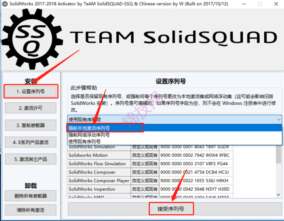
Task: Click the gear app icon in title bar
Action: point(5,4)
